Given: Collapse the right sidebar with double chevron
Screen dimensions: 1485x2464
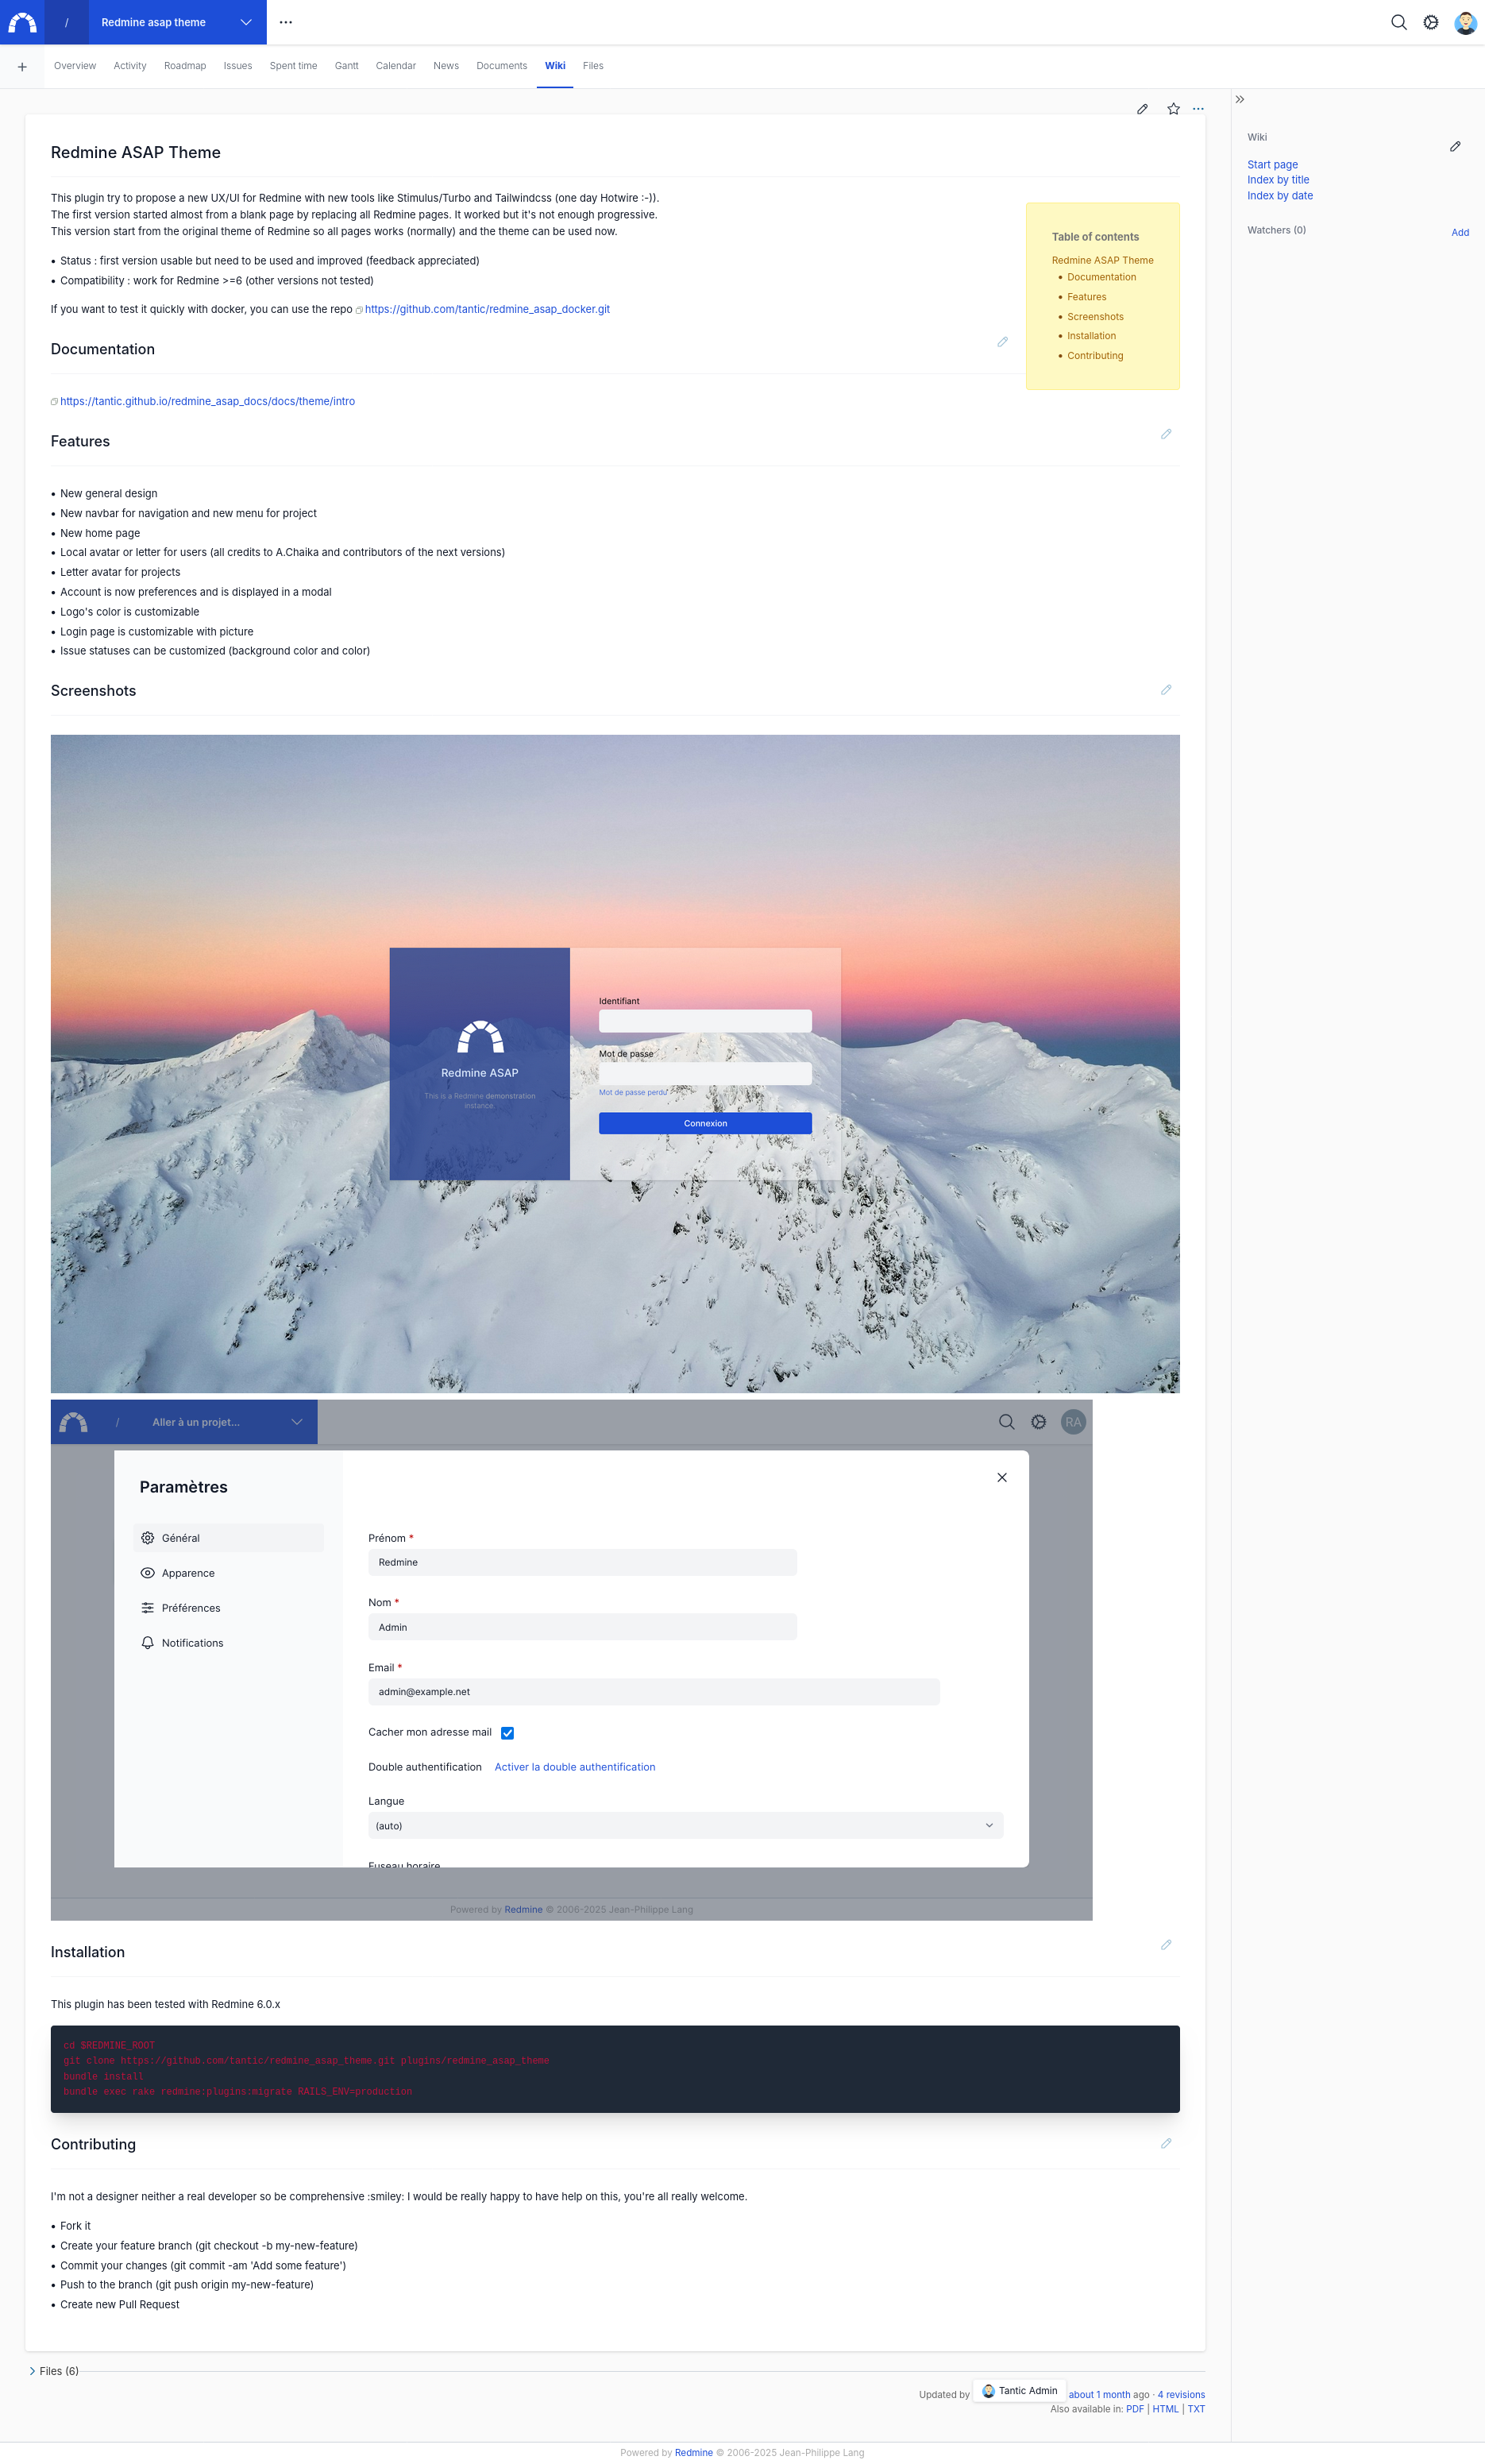Looking at the screenshot, I should (x=1240, y=99).
